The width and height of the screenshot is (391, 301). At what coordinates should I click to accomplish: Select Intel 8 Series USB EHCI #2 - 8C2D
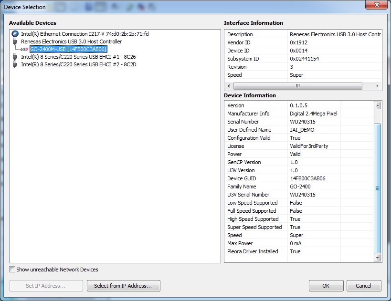[x=79, y=64]
